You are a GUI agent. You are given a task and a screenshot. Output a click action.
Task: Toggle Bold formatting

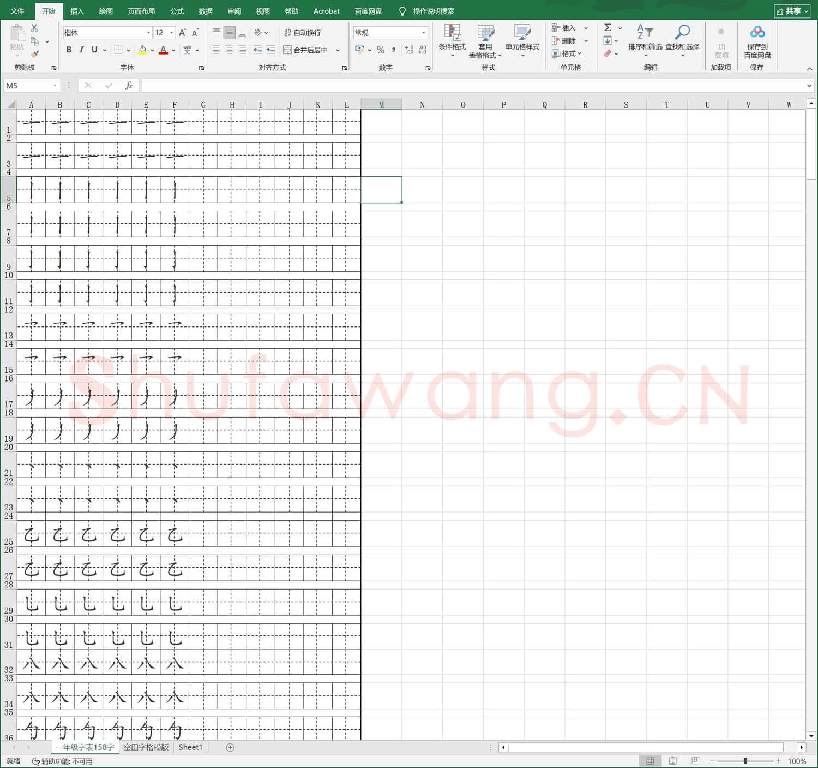coord(69,50)
